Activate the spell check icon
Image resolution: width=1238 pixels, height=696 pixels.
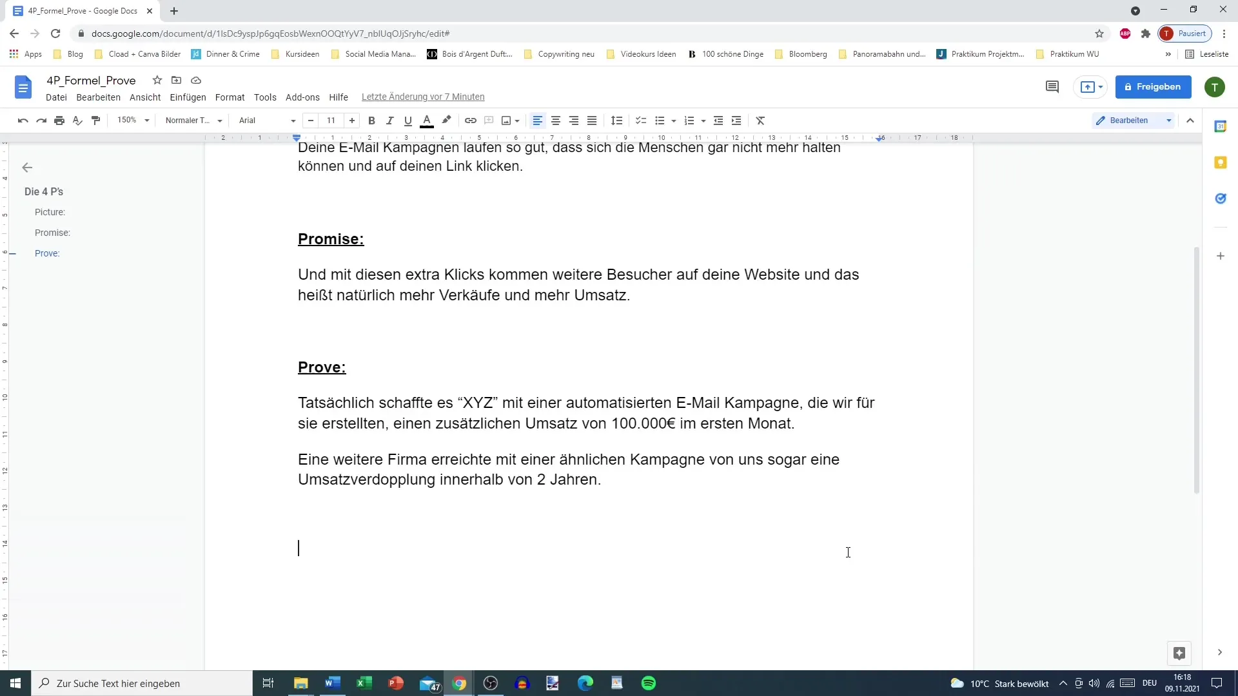pyautogui.click(x=77, y=121)
